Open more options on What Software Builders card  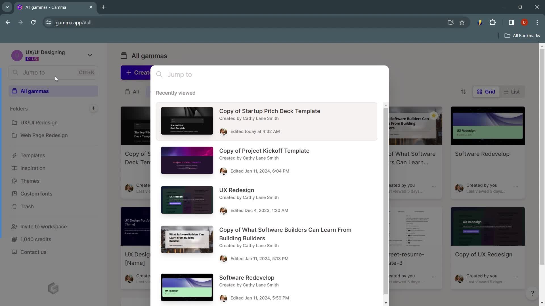point(434,186)
